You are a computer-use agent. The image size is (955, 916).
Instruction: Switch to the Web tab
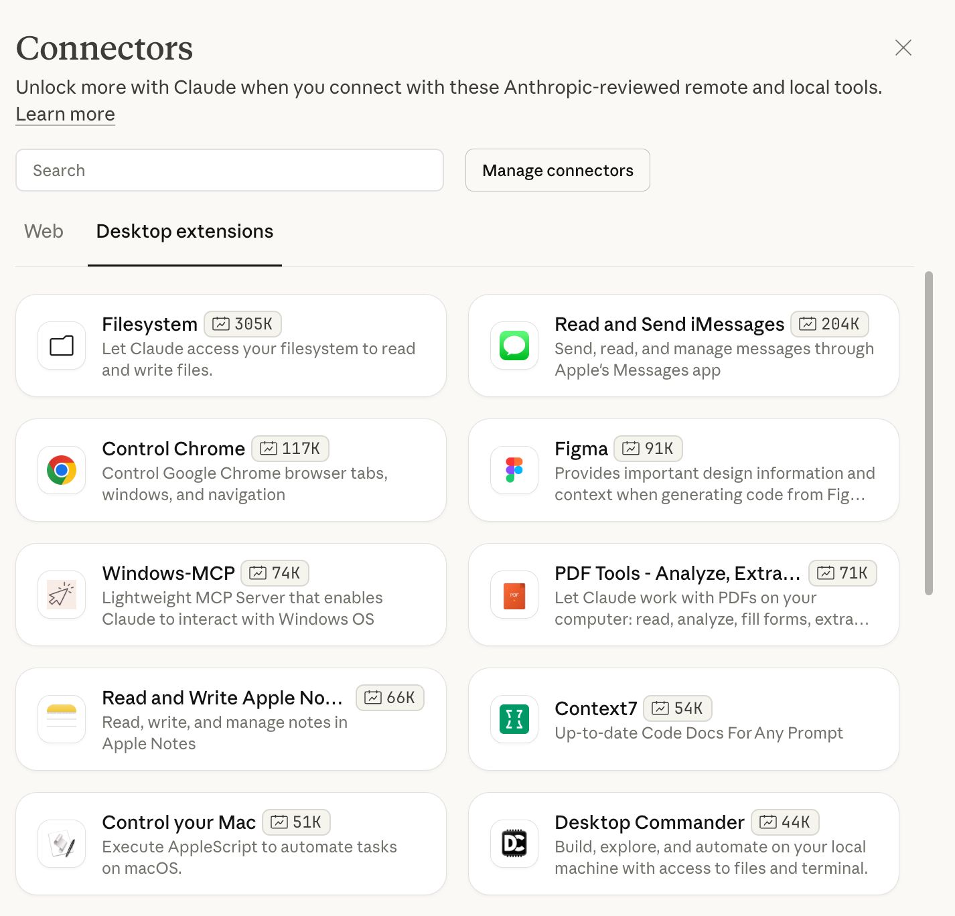point(43,232)
